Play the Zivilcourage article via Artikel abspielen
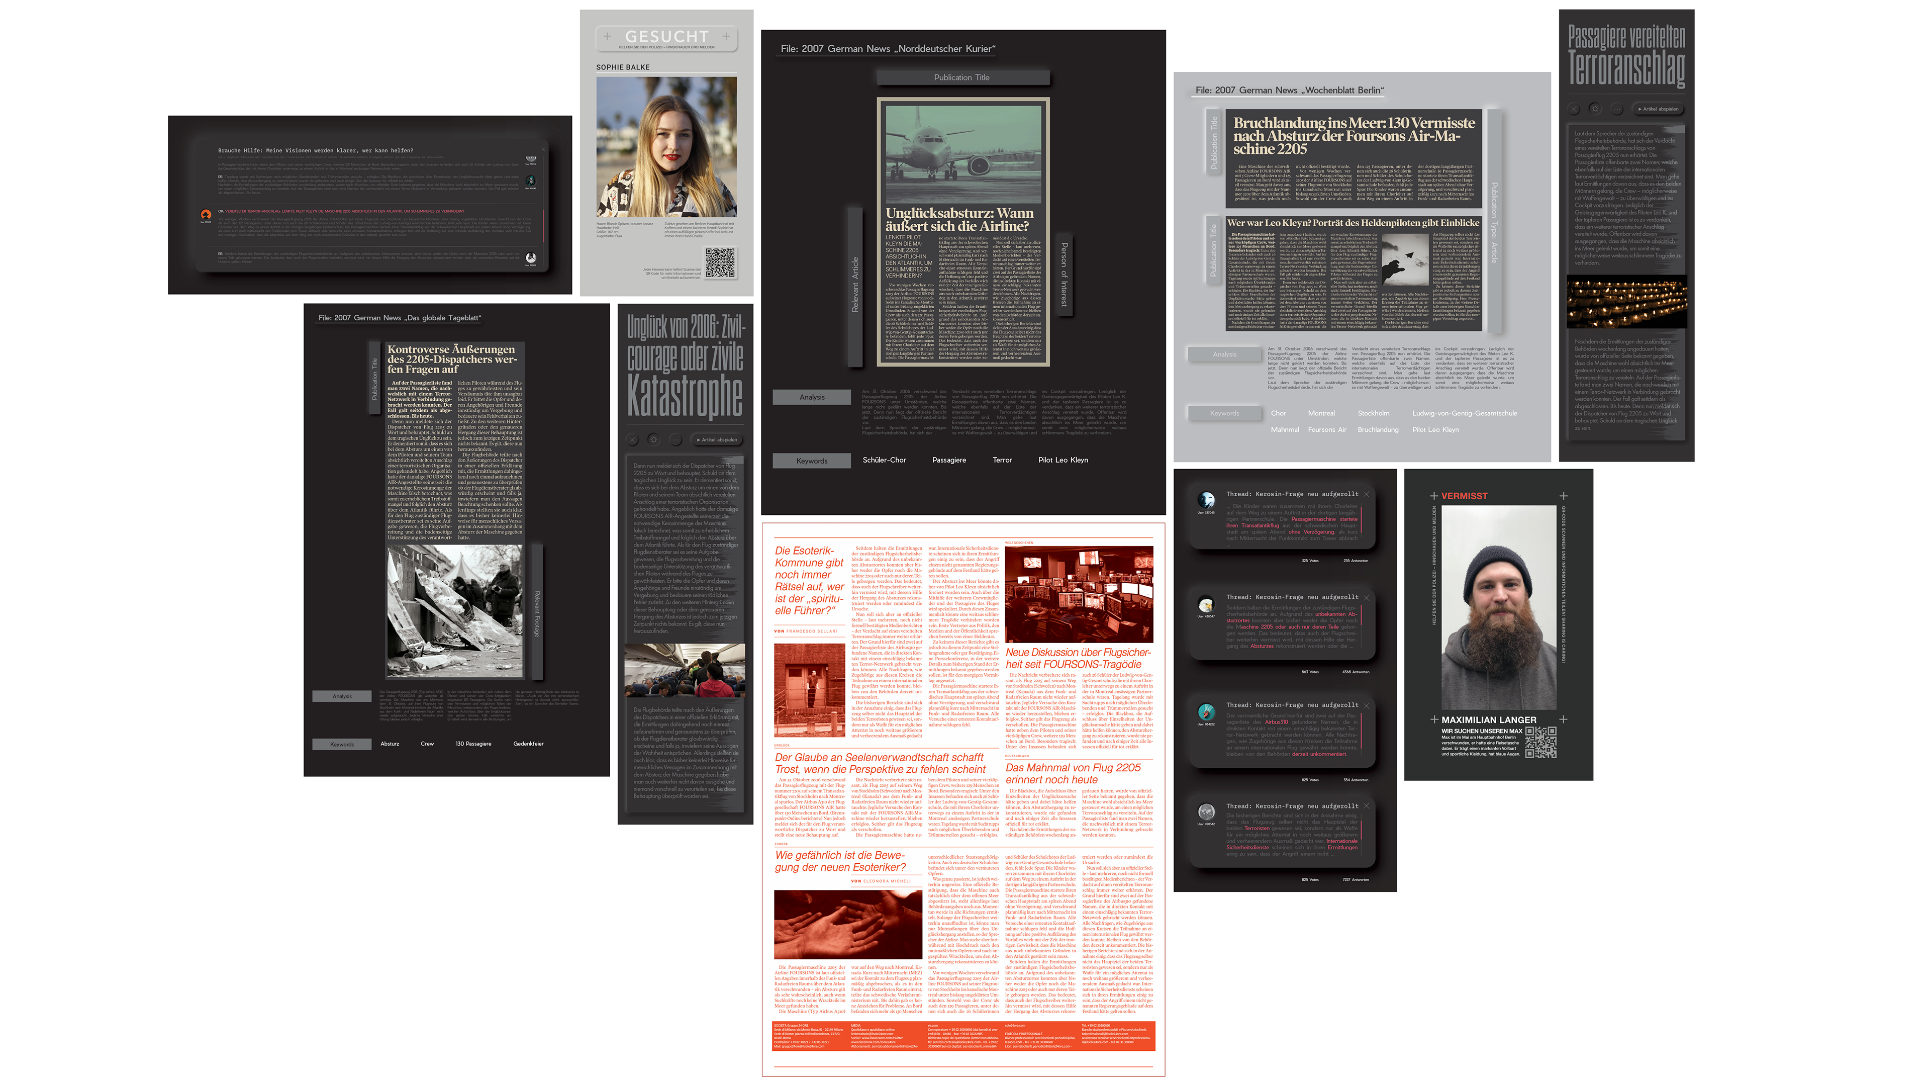Image resolution: width=1930 pixels, height=1086 pixels. click(x=717, y=440)
